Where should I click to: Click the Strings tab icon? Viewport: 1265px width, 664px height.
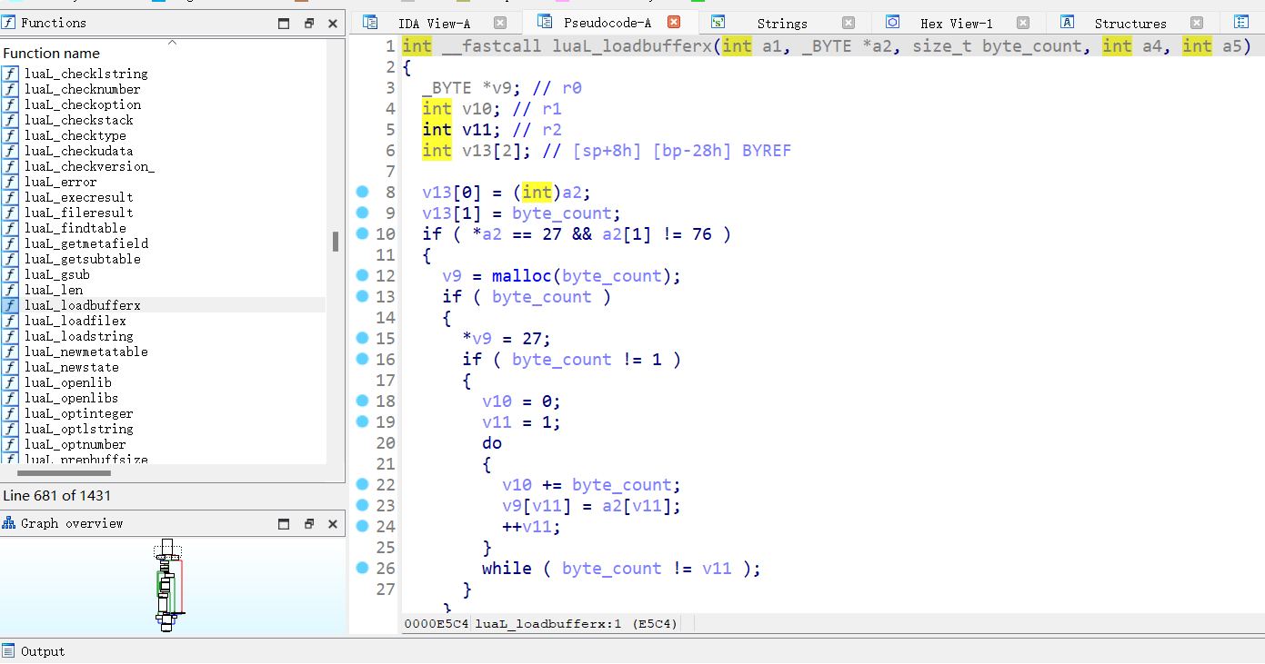(x=718, y=23)
